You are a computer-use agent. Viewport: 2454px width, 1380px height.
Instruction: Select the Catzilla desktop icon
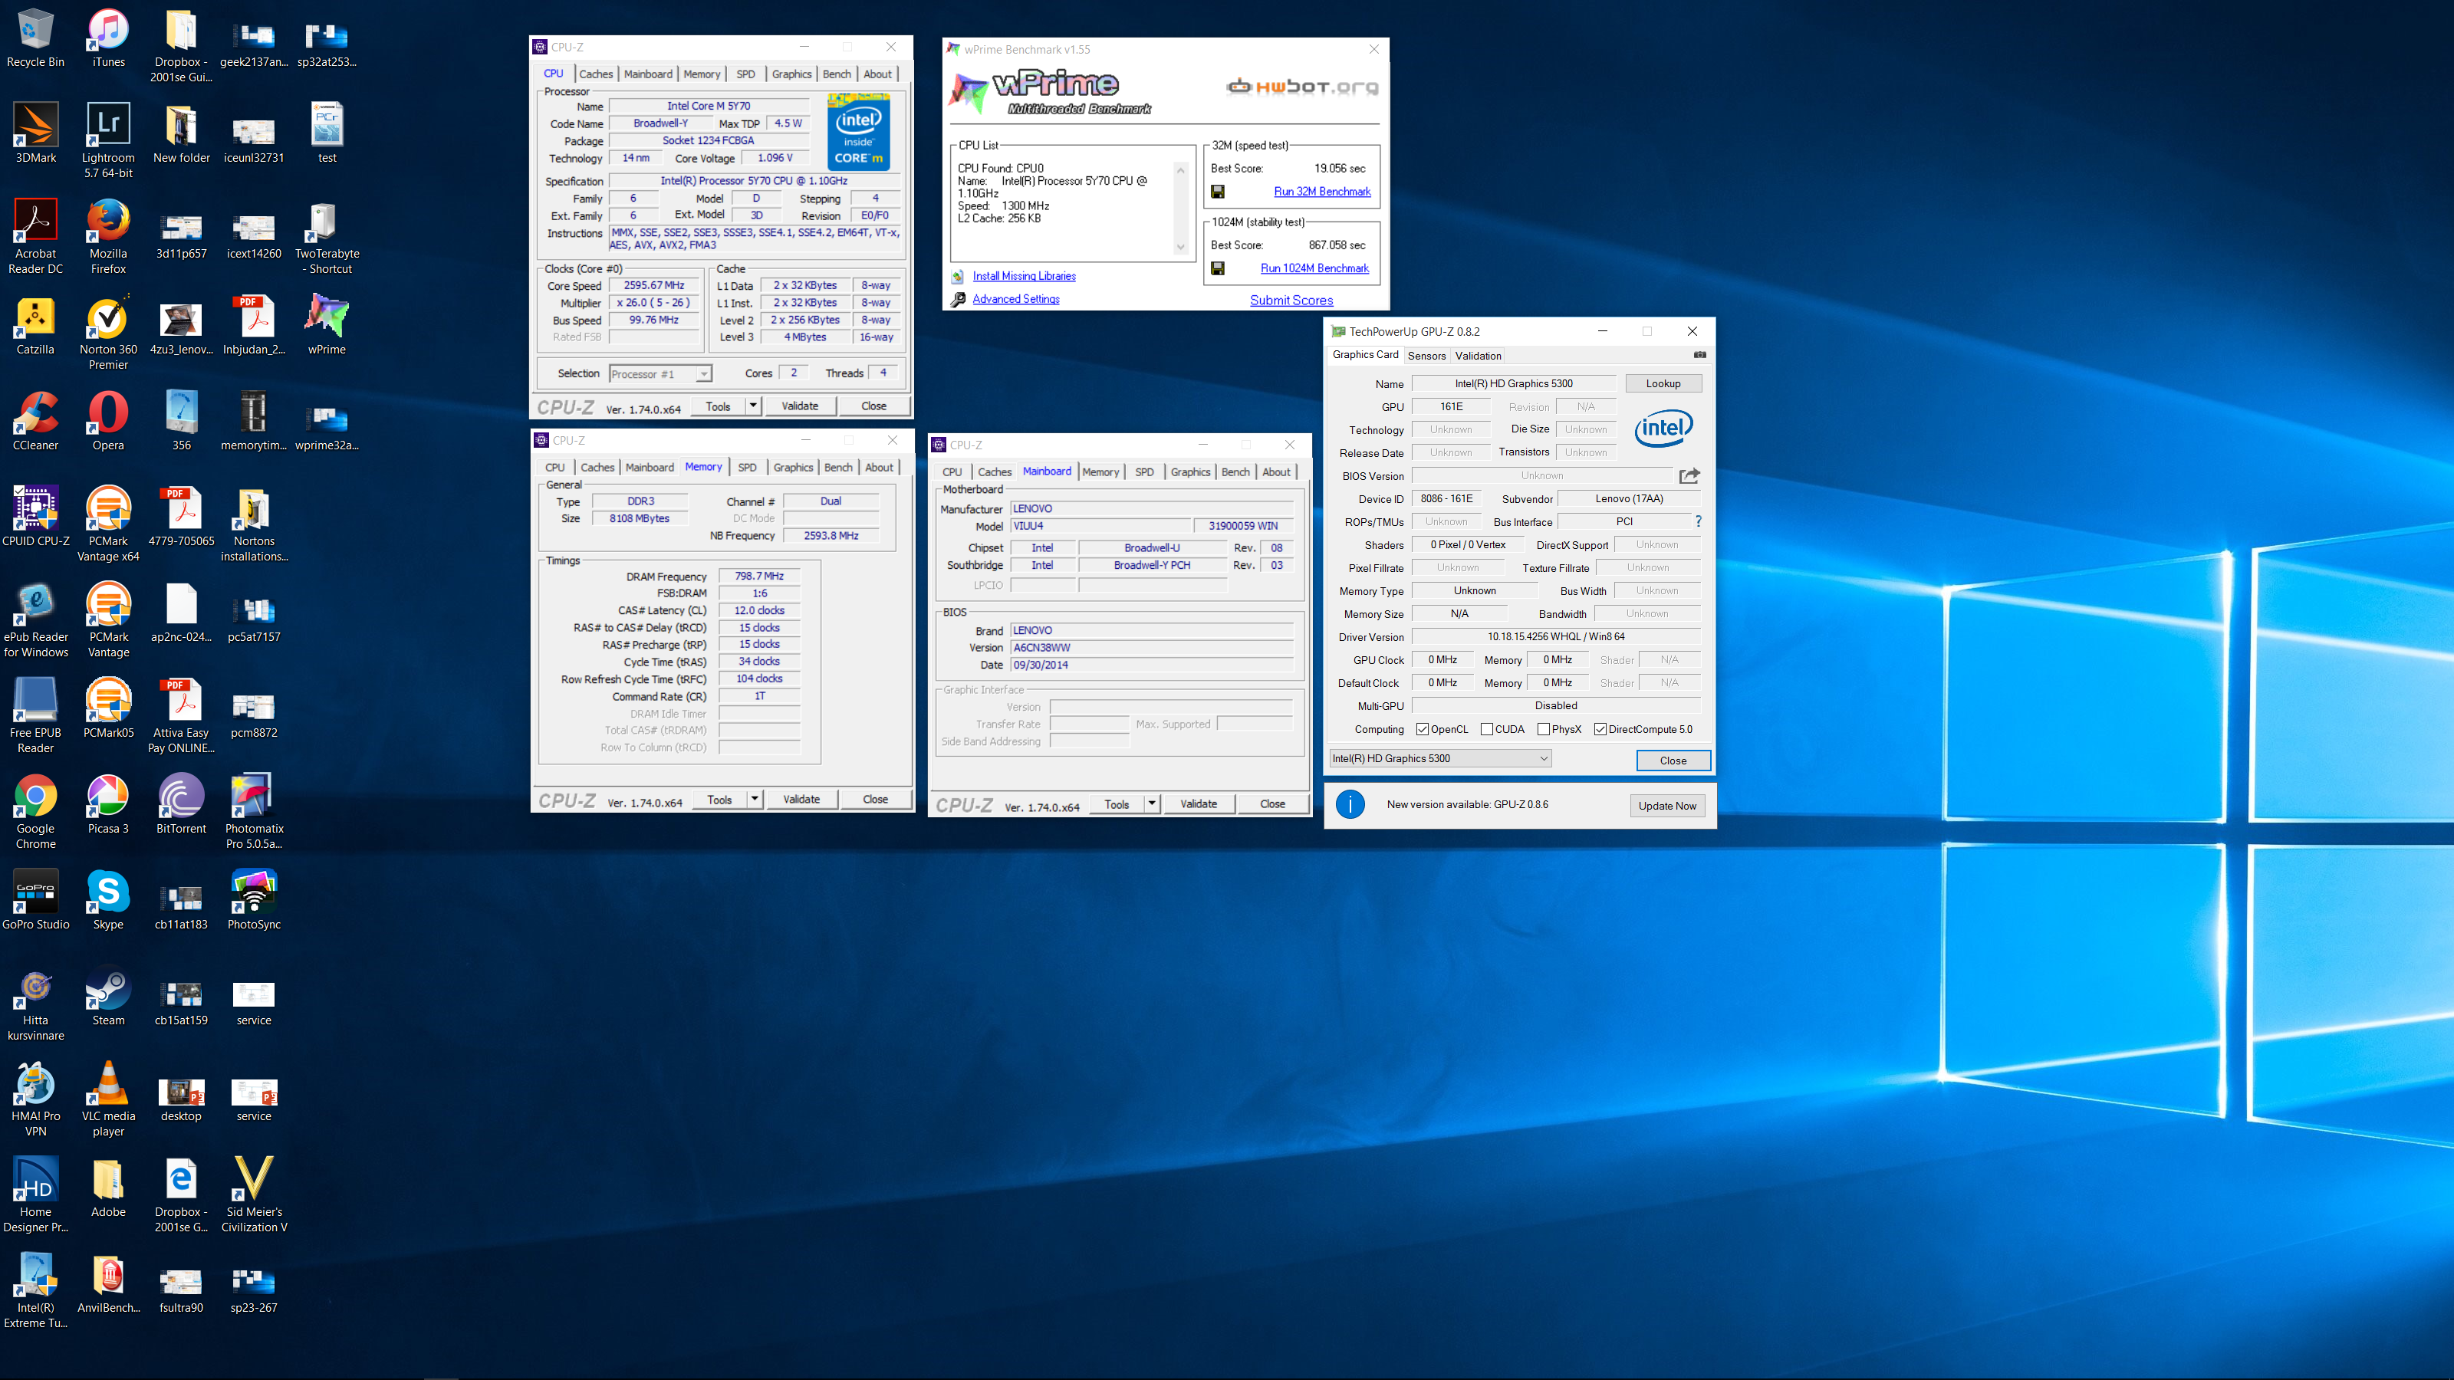click(35, 327)
